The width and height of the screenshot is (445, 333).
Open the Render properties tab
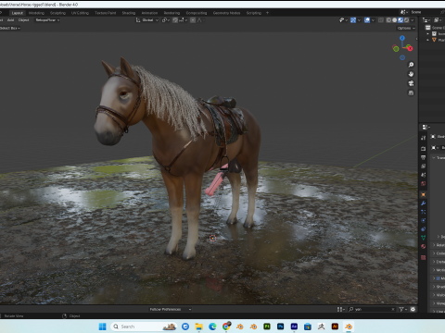tap(424, 149)
